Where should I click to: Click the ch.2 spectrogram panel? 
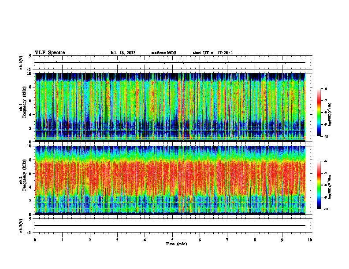point(170,180)
